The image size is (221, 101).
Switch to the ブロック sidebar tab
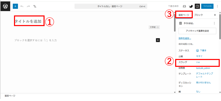(x=198, y=15)
